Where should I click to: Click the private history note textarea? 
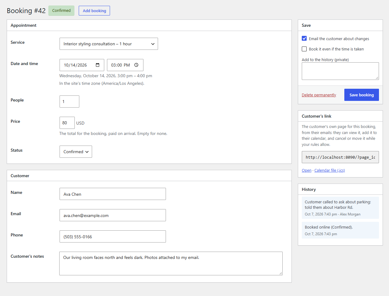(340, 71)
